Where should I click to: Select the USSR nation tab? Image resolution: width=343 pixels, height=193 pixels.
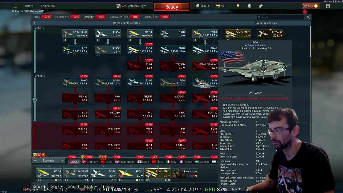click(x=106, y=162)
